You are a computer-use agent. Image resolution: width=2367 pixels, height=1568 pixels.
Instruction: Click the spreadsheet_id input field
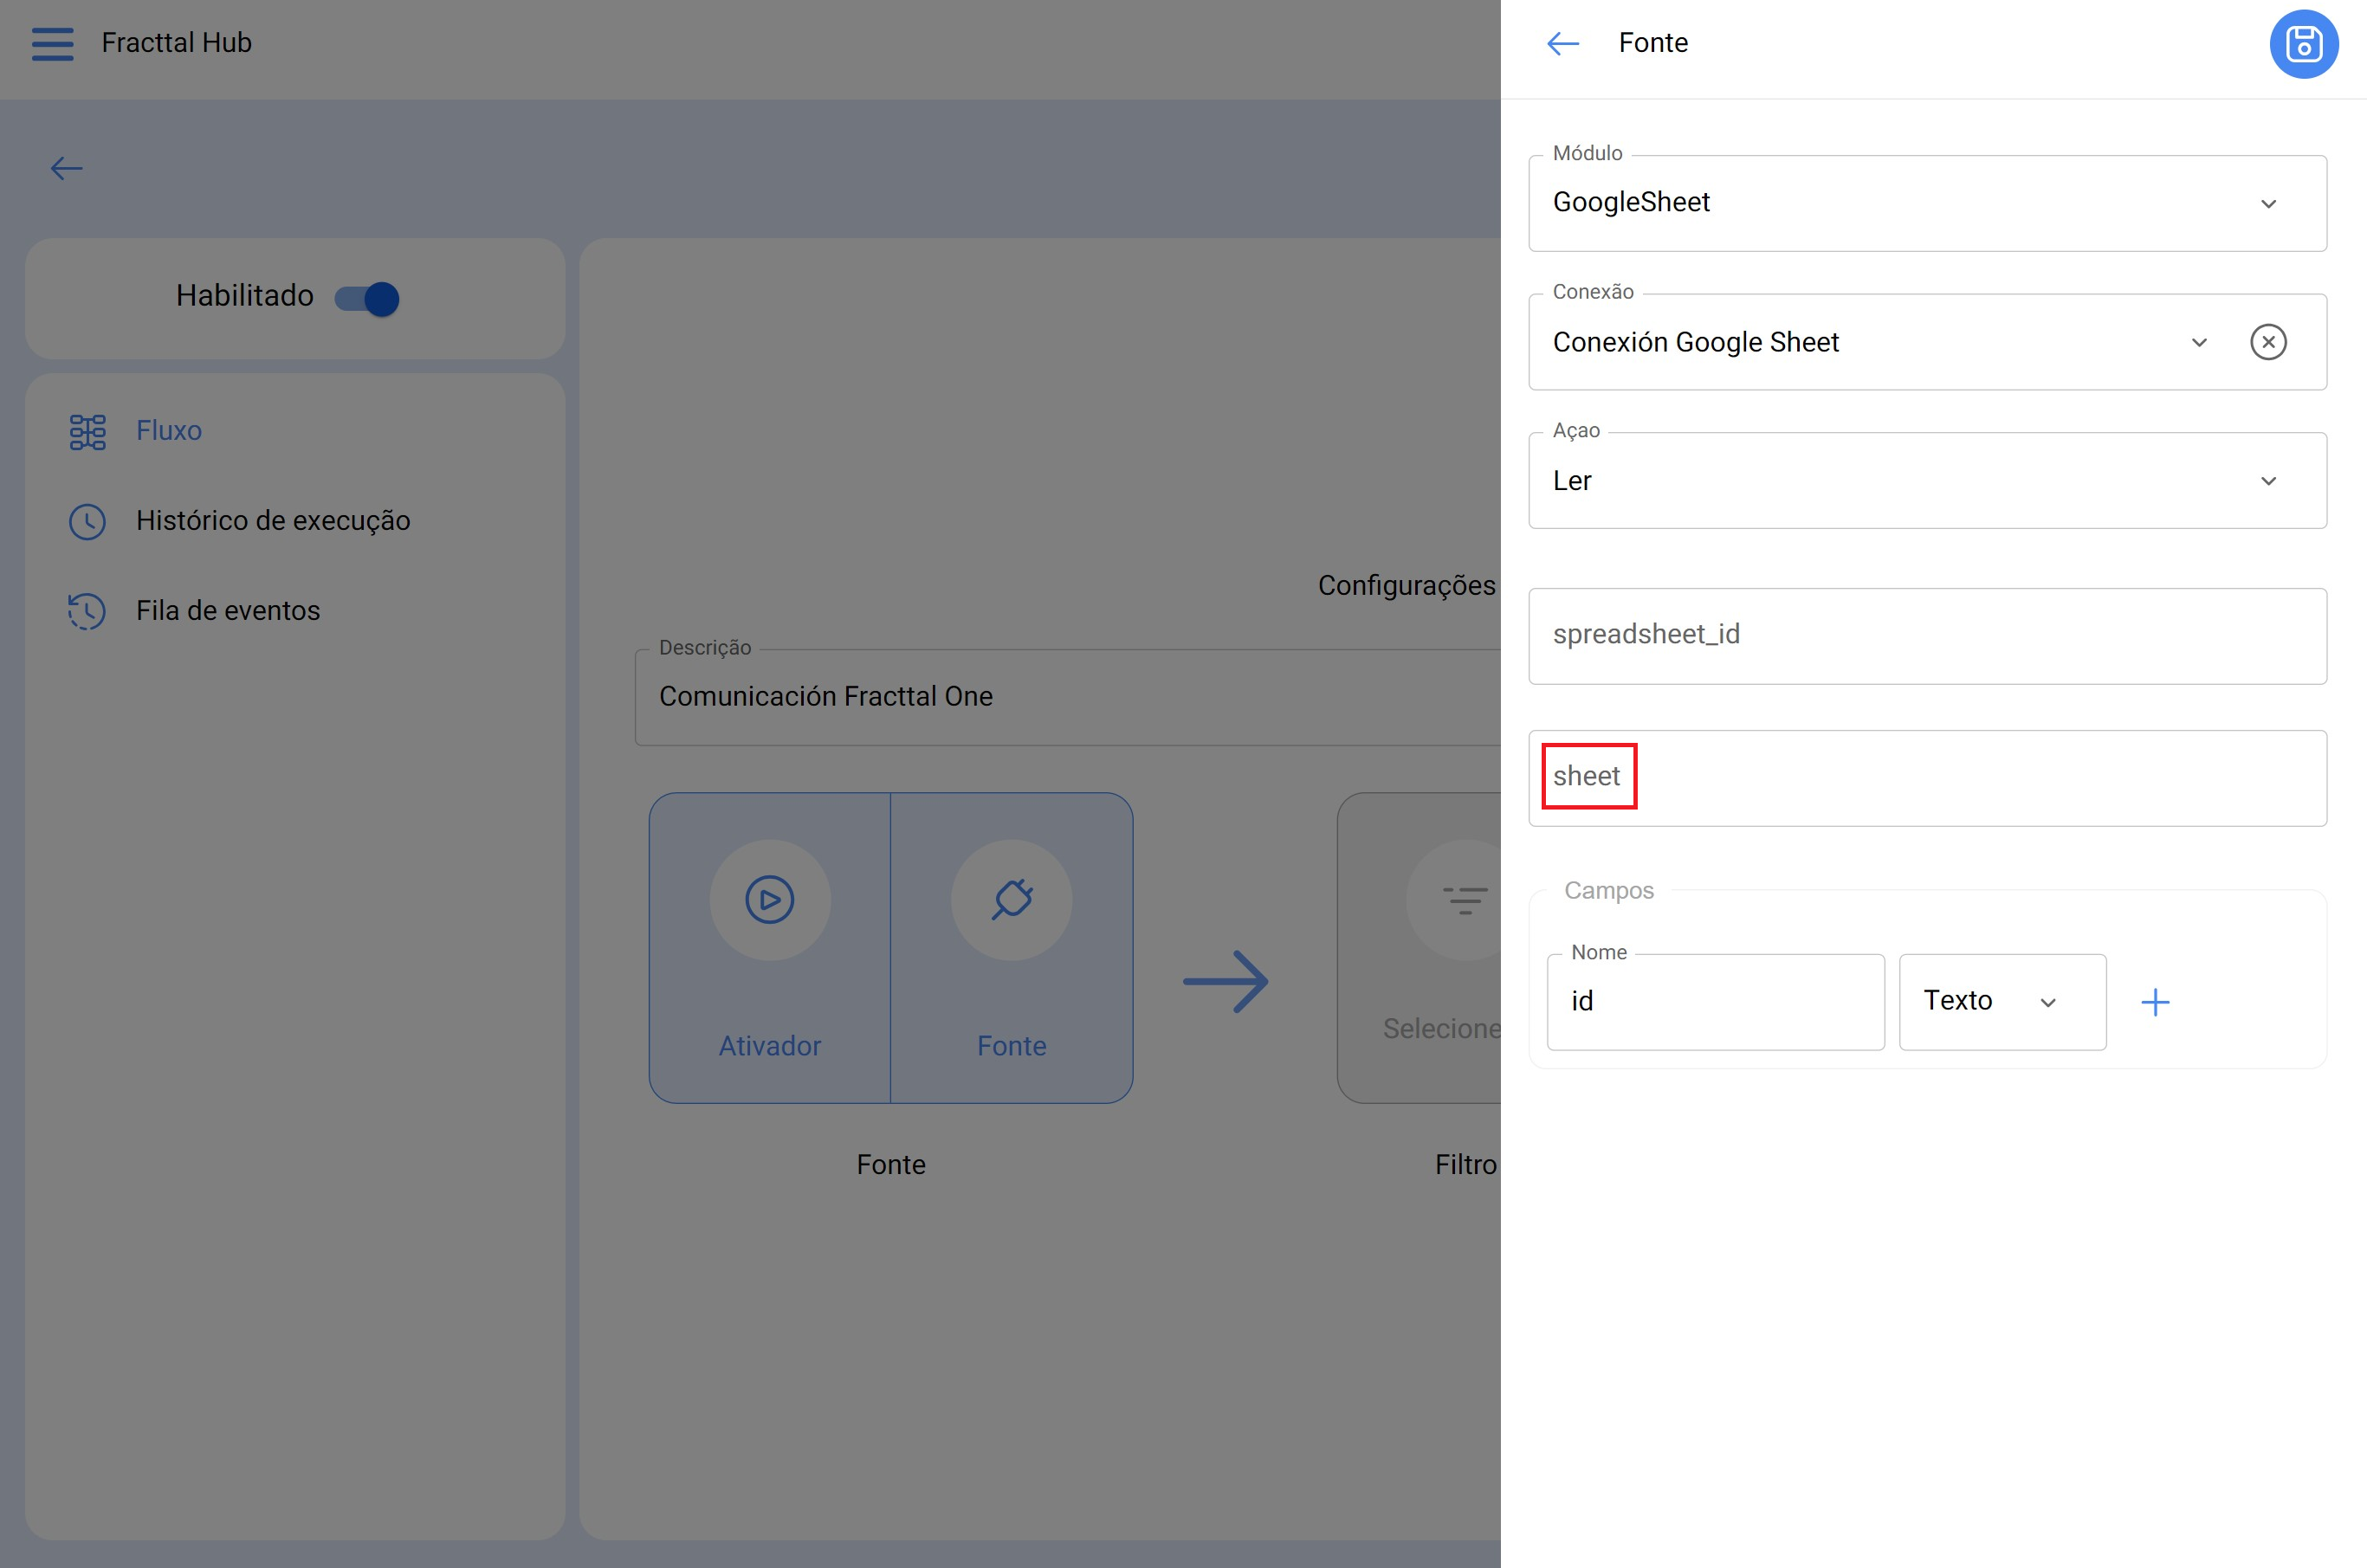(1926, 636)
